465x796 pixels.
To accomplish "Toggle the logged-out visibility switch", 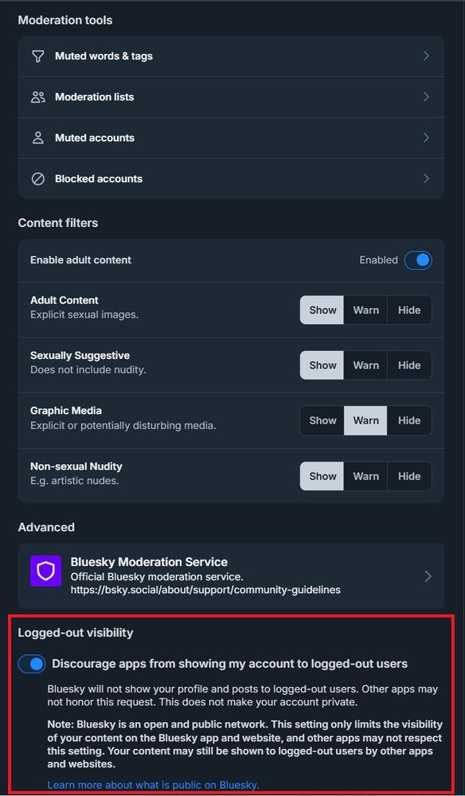I will [32, 664].
